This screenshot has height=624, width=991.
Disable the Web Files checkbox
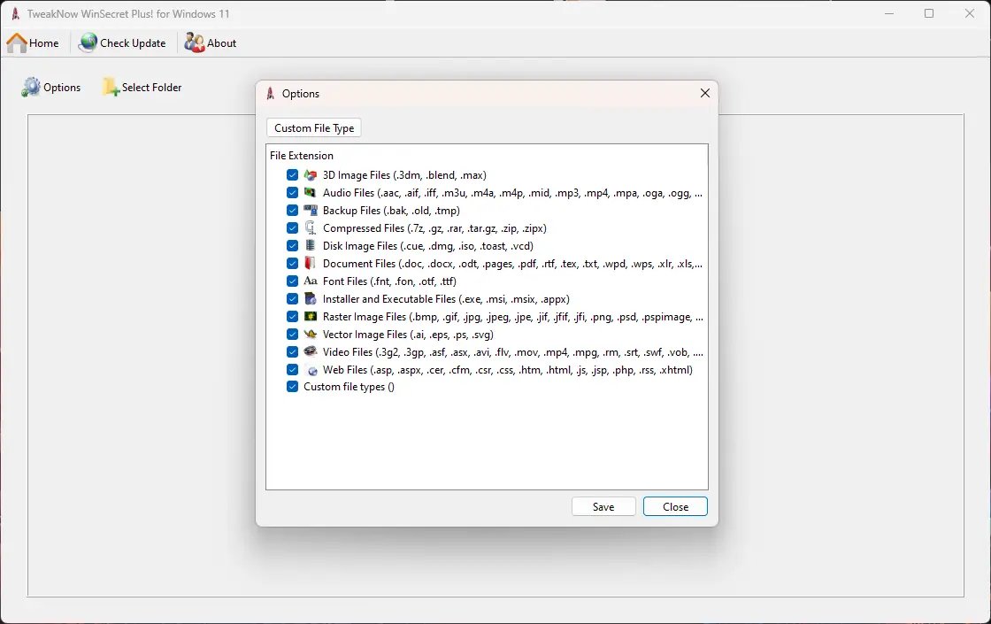pos(292,370)
